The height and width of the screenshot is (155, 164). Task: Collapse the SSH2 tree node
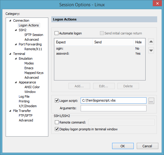point(16,30)
